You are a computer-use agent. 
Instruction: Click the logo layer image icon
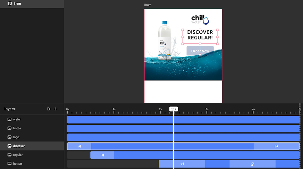[10, 137]
